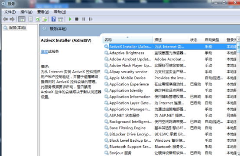Click the gear icon beside Adaptive Brightness
This screenshot has width=240, height=156.
point(106,53)
